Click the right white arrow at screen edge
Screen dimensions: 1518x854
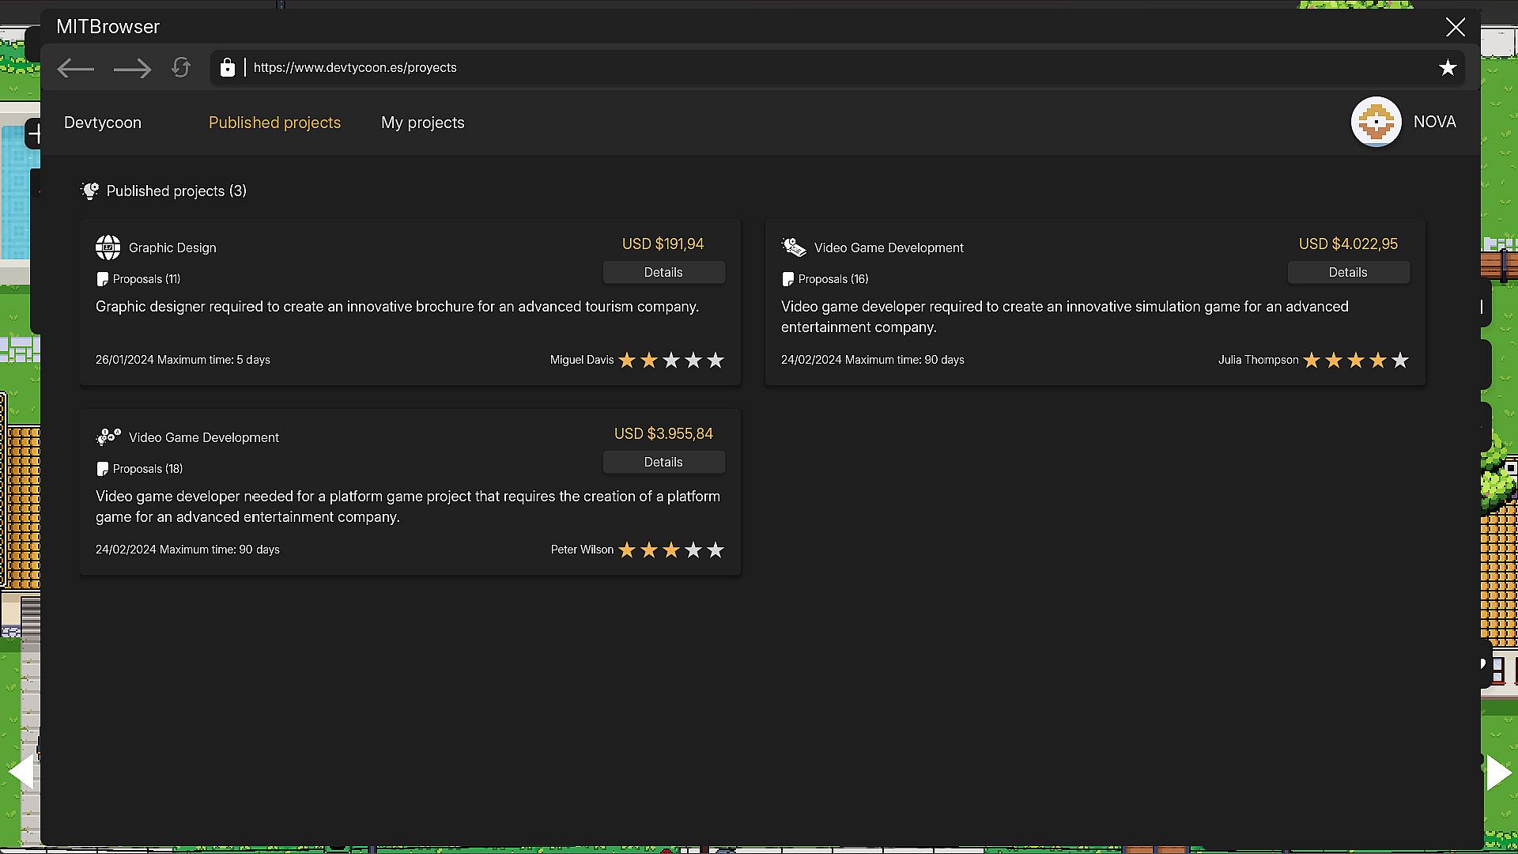coord(1498,772)
